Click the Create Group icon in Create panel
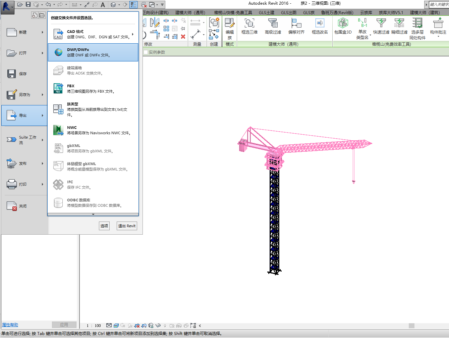 pyautogui.click(x=214, y=22)
